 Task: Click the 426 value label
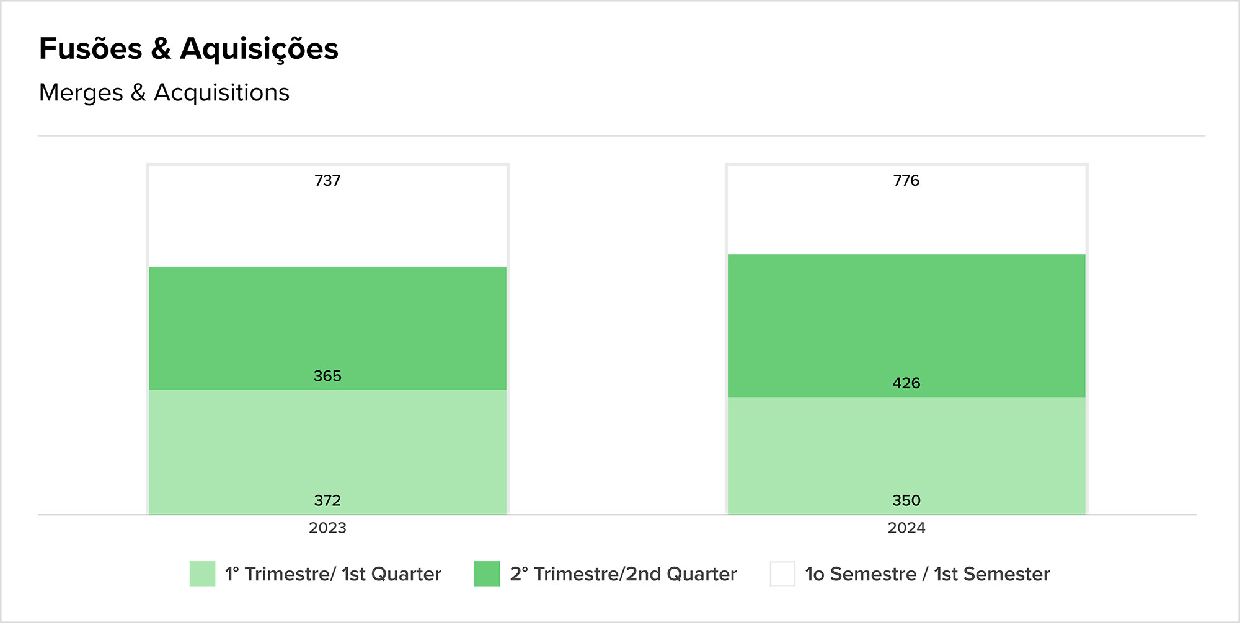coord(906,383)
